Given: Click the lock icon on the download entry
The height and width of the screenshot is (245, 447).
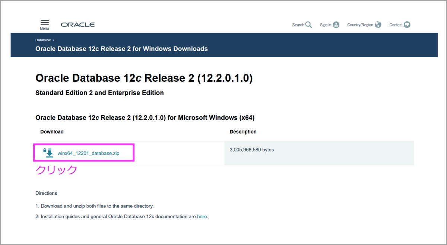Looking at the screenshot, I should [x=45, y=150].
